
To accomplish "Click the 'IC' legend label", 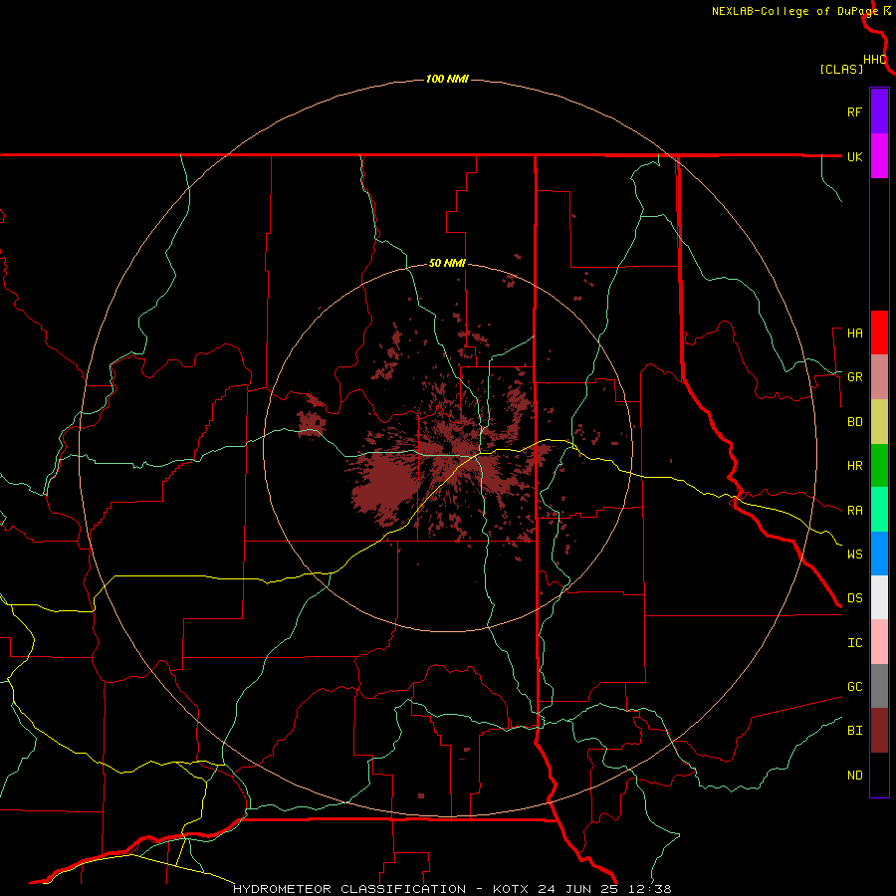I will (x=854, y=643).
